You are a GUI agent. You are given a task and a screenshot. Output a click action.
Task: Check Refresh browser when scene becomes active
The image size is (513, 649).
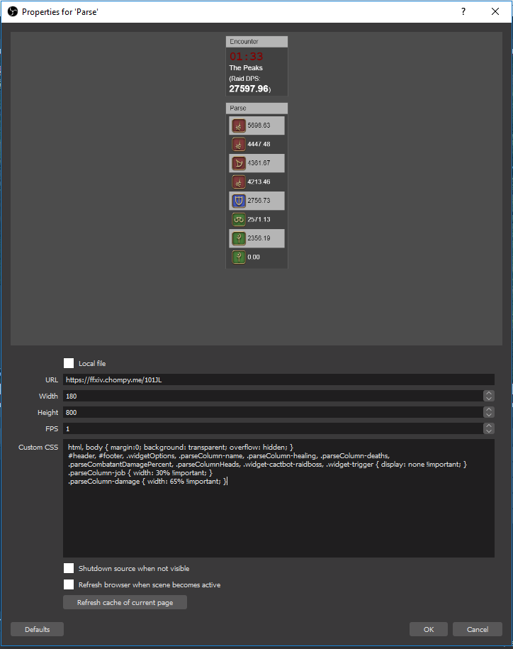69,584
